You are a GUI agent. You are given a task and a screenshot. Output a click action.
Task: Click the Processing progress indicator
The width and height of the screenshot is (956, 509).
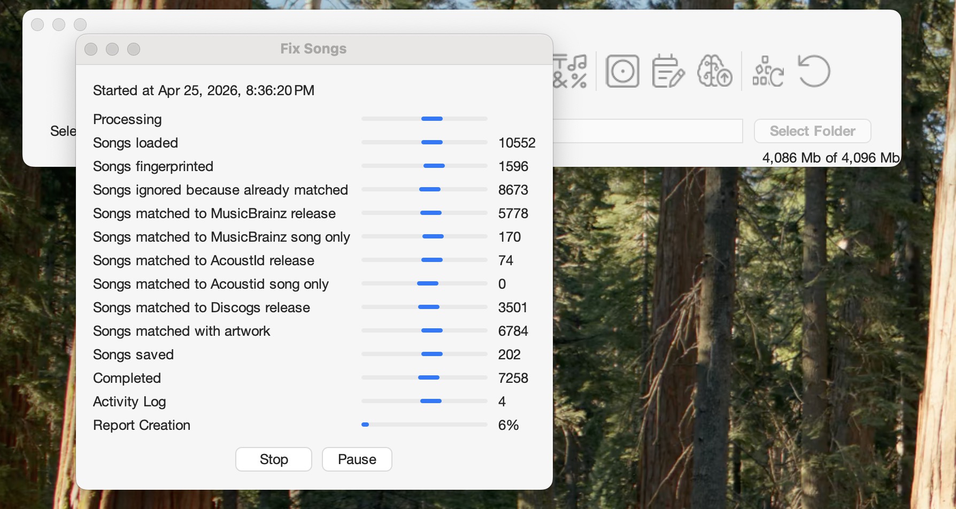tap(424, 119)
